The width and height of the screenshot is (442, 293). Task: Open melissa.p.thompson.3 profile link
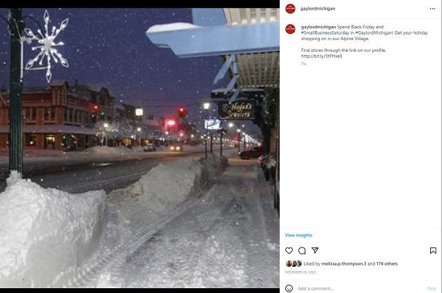(344, 264)
